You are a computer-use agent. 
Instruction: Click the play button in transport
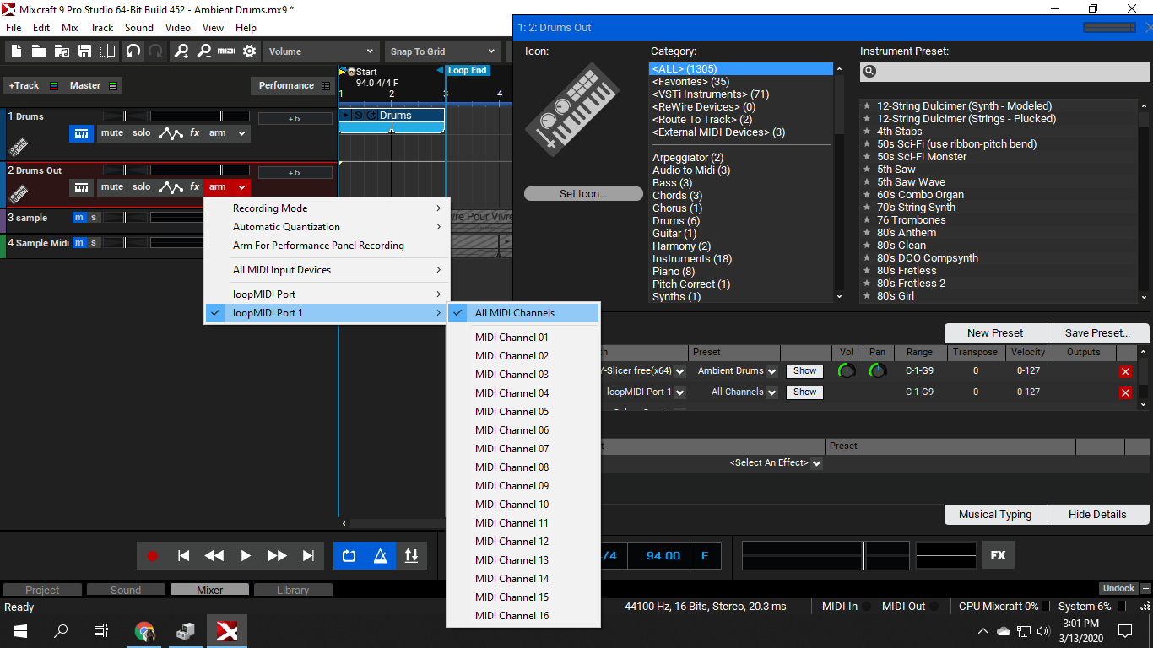246,556
